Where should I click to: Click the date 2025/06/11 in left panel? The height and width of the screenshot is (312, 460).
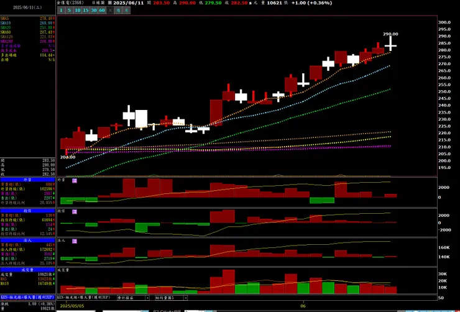point(27,7)
